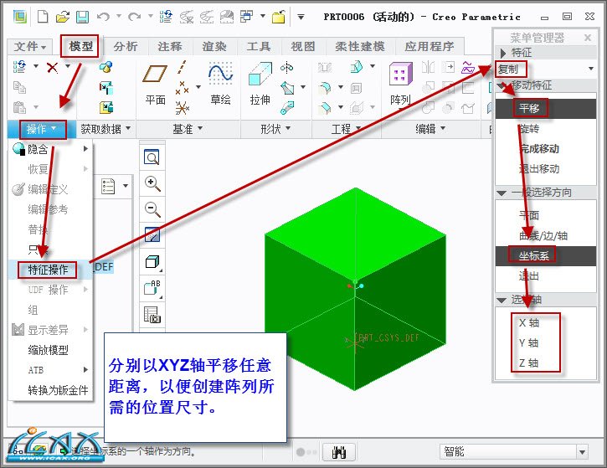Select 坐标系 direction option
The image size is (607, 468).
click(534, 256)
